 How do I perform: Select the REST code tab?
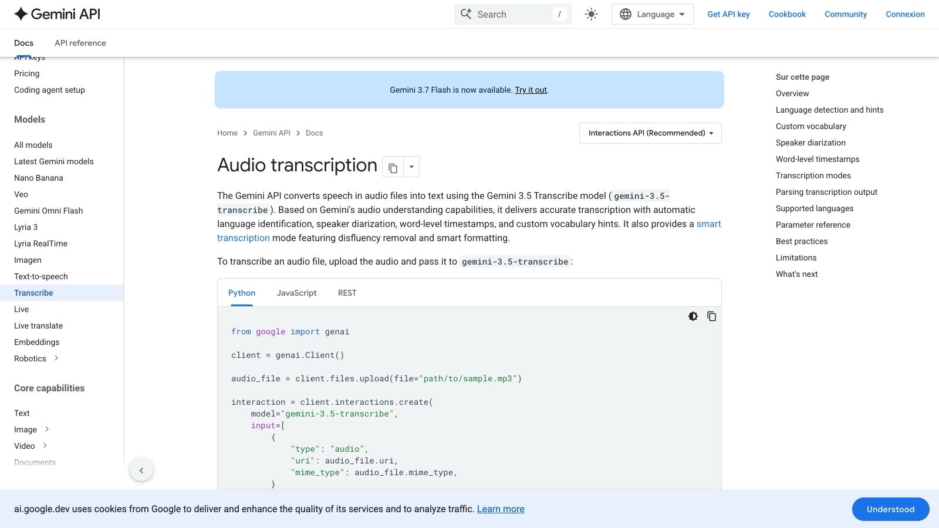point(347,293)
